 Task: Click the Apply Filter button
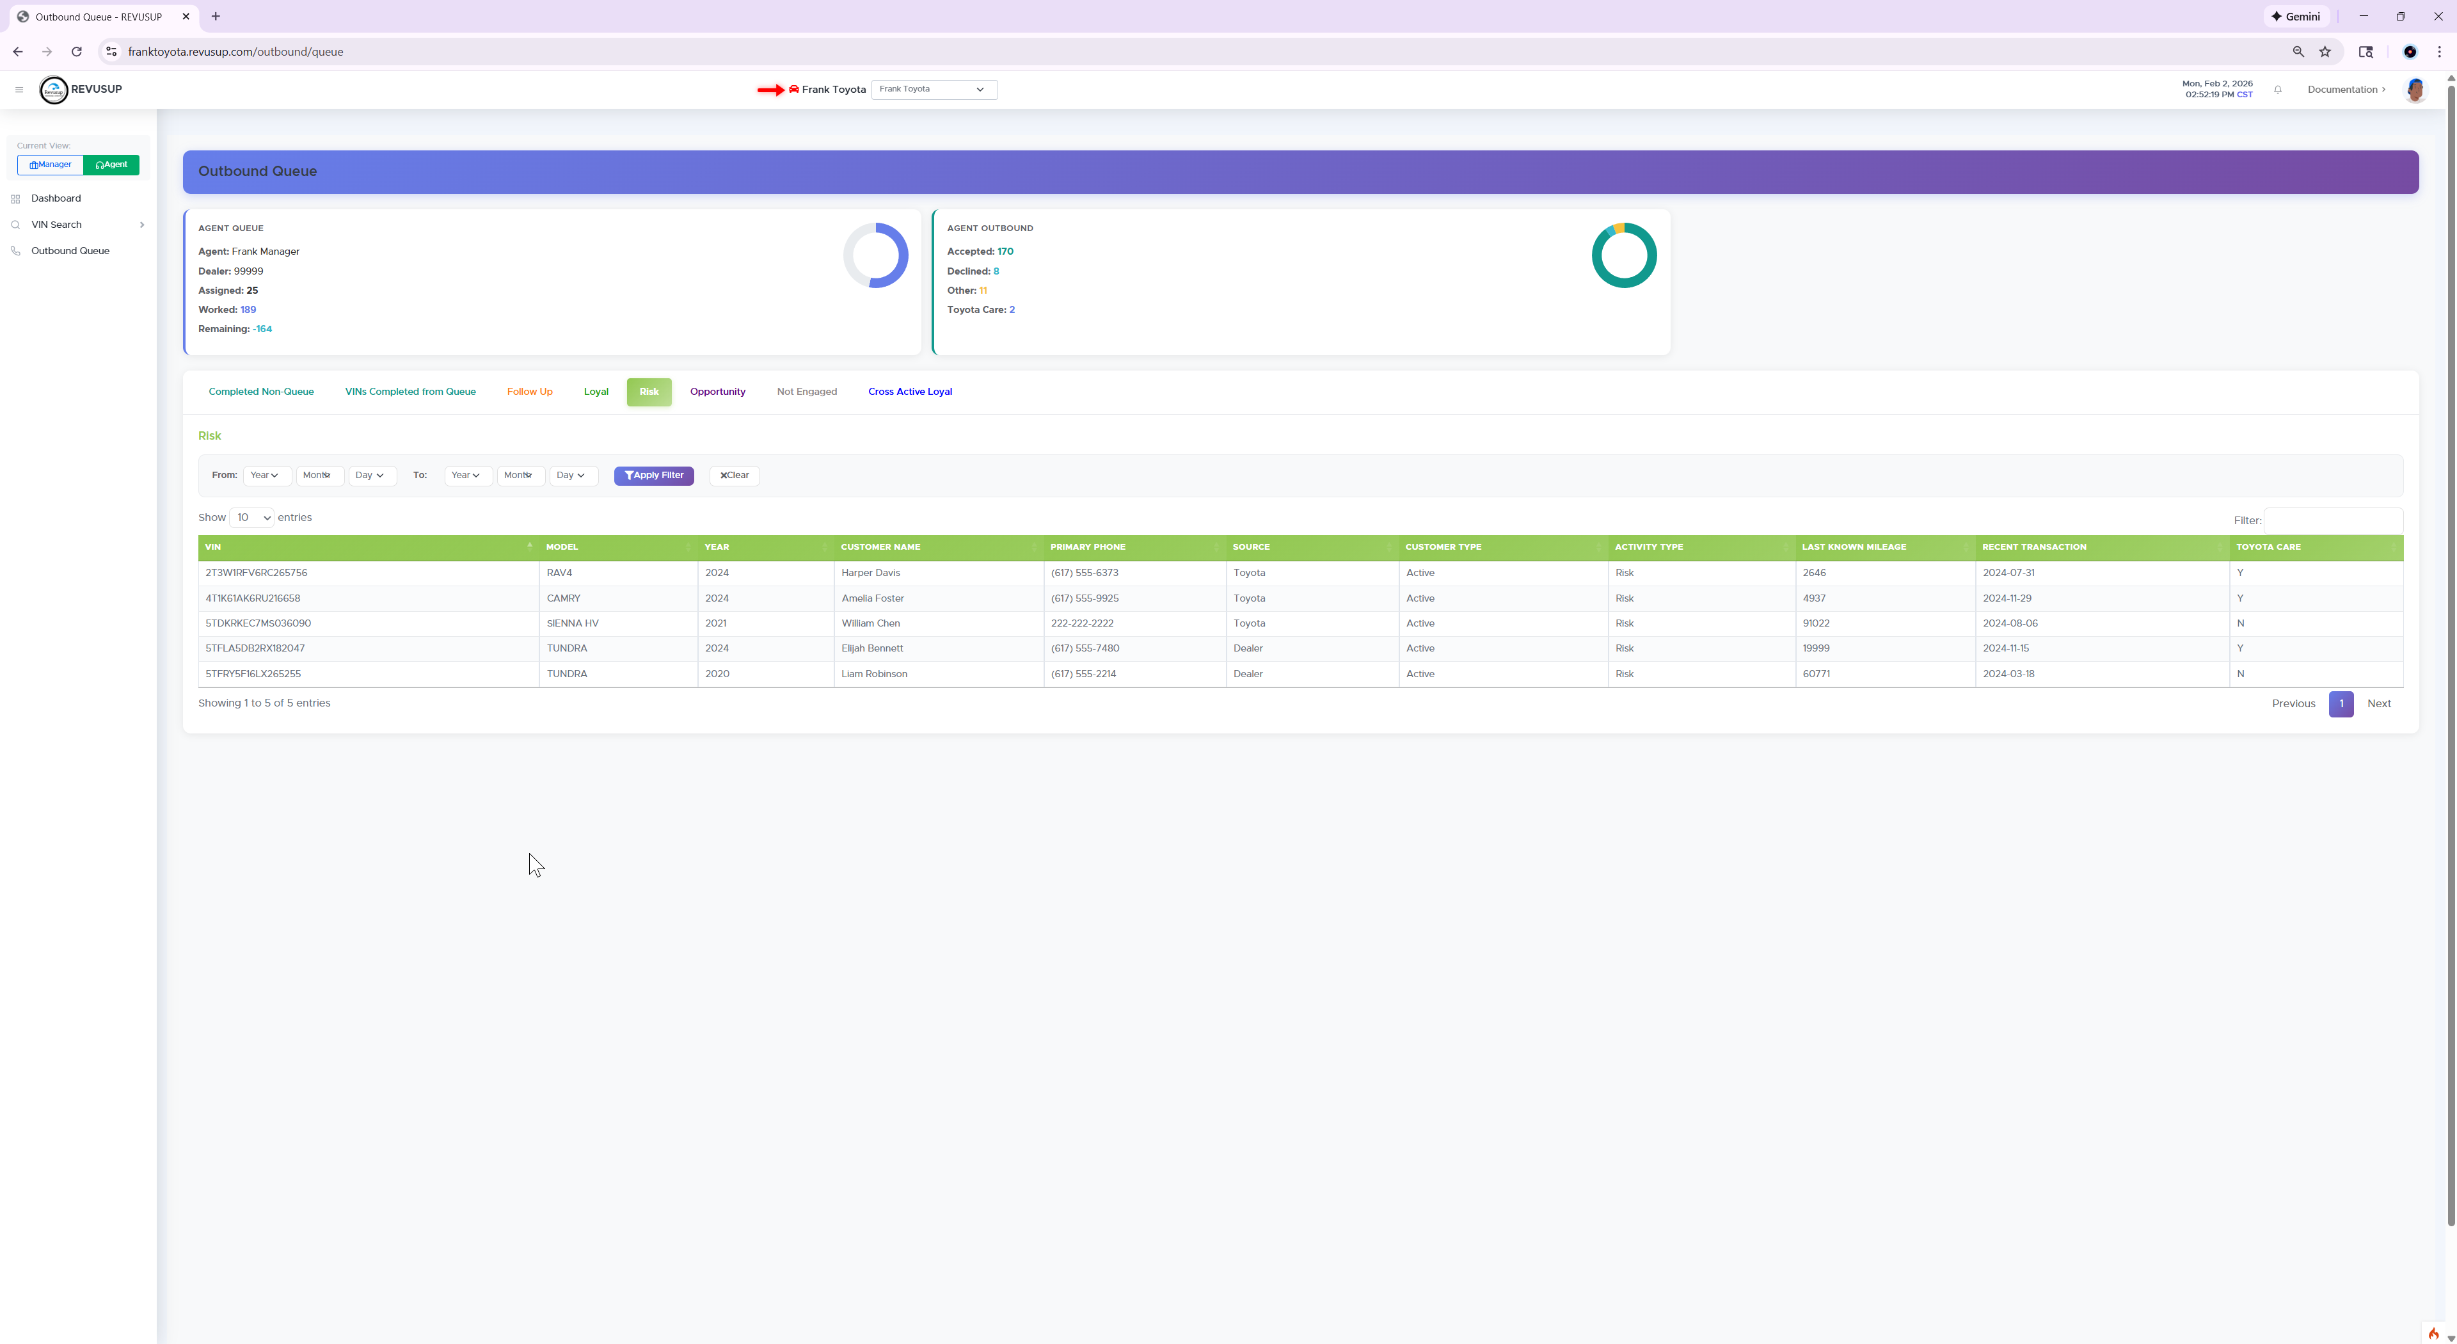point(653,475)
